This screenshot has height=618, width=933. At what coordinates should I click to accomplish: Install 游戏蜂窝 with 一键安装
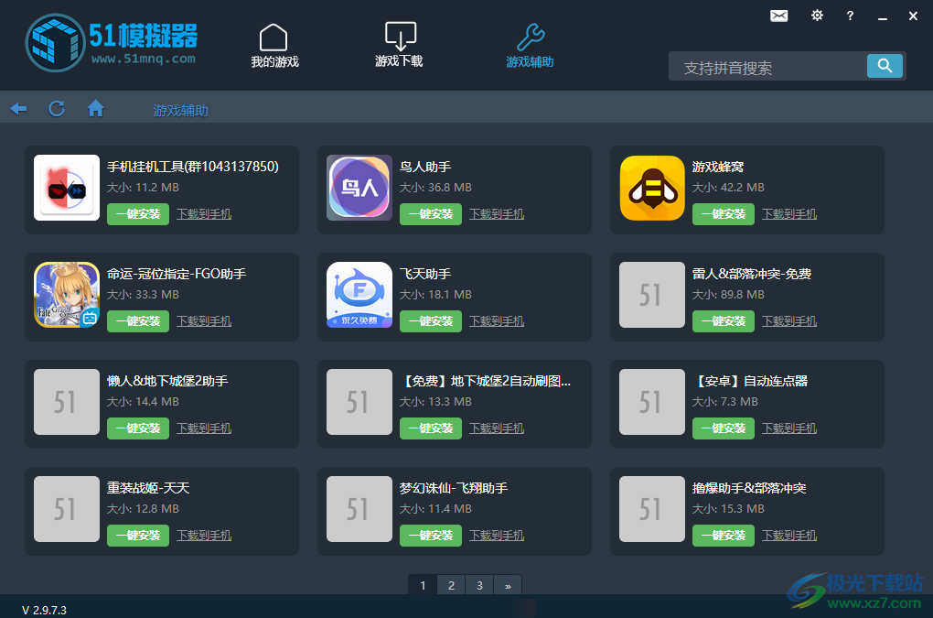point(724,214)
